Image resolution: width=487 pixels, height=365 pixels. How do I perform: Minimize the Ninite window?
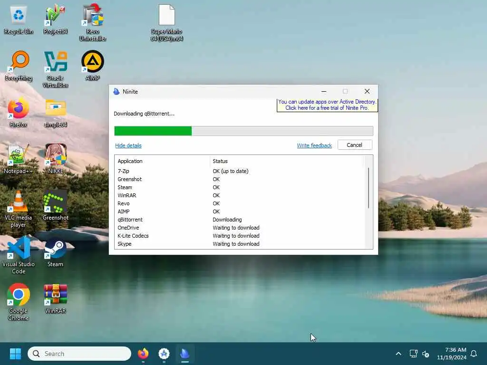323,92
